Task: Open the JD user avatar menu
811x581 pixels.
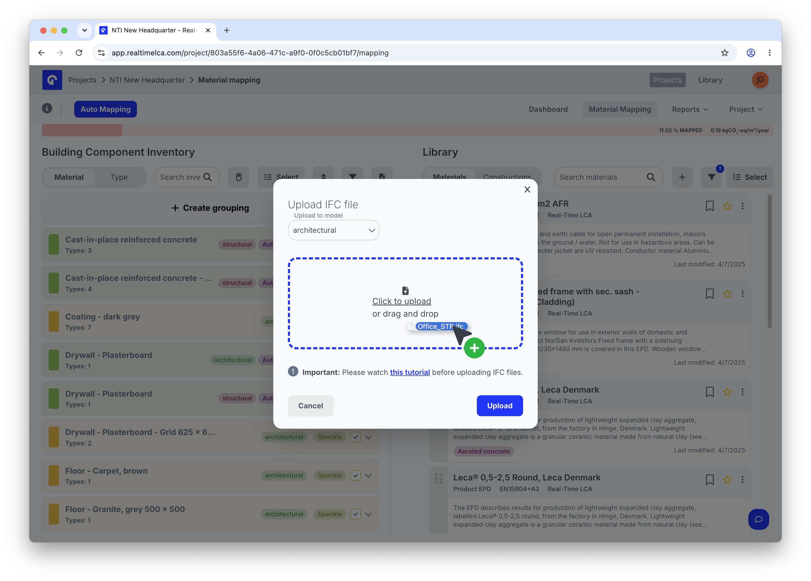Action: 760,80
